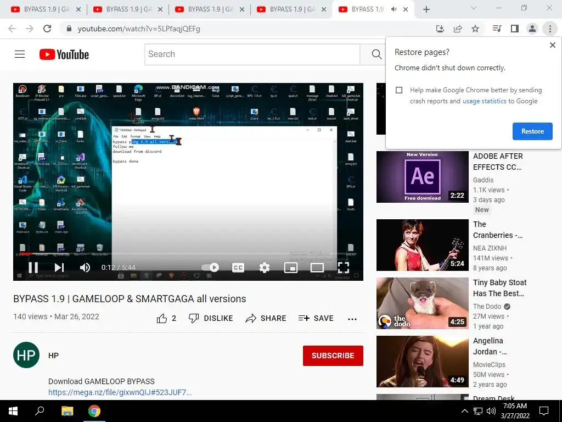This screenshot has height=422, width=562.
Task: Toggle autoplay switch in player
Action: (210, 268)
